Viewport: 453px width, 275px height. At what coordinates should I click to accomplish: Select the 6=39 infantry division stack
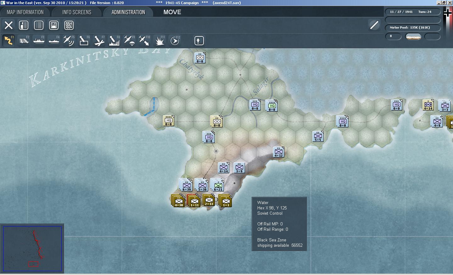186,185
